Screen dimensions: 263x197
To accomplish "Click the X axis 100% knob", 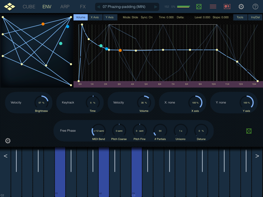I will coord(195,102).
